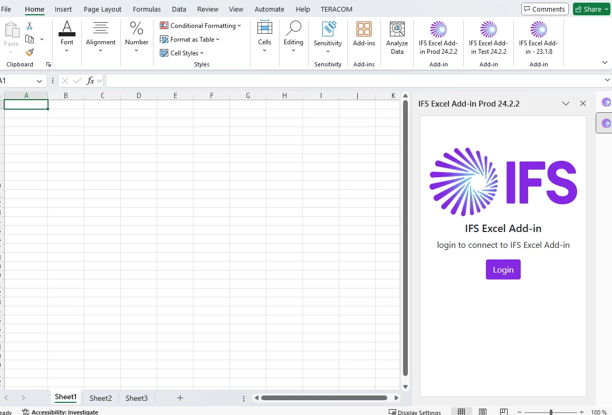
Task: Open the Cells group button
Action: [x=265, y=36]
